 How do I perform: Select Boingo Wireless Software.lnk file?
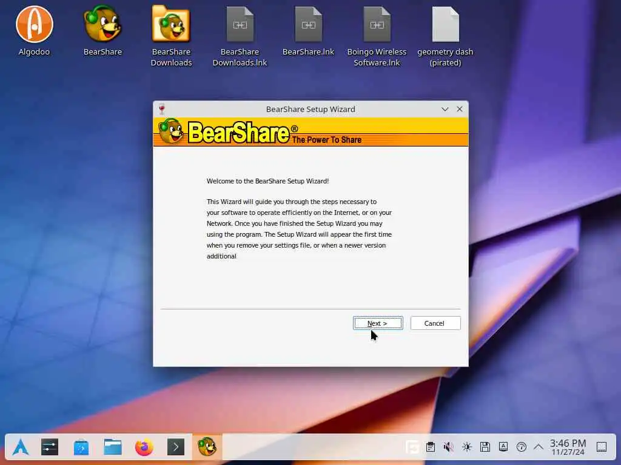point(377,36)
